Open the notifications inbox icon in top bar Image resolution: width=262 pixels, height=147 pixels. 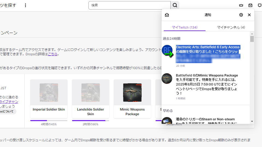[x=250, y=5]
